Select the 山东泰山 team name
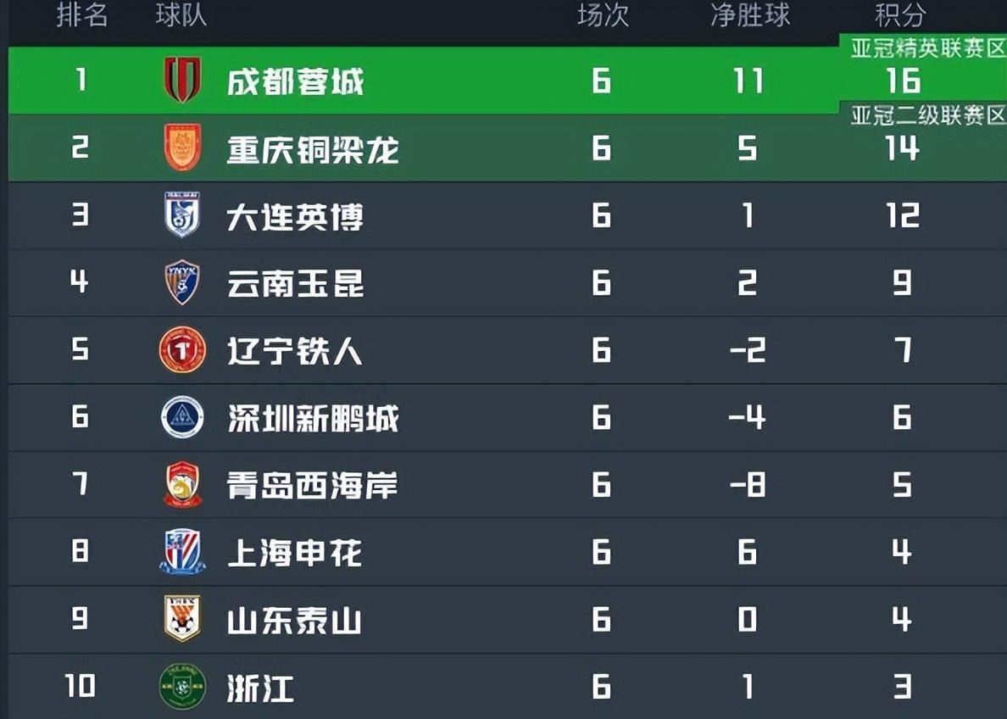The height and width of the screenshot is (719, 1007). tap(294, 621)
